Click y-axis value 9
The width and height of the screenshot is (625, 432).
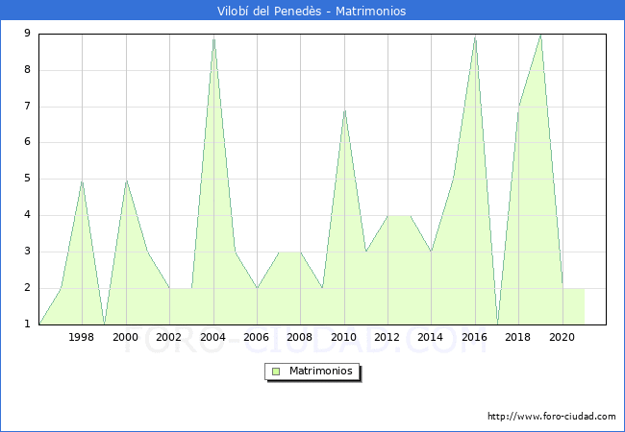coord(27,33)
